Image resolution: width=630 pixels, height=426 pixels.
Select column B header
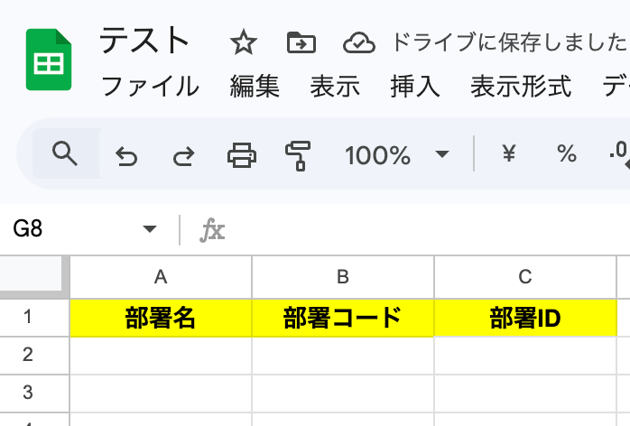[x=343, y=277]
